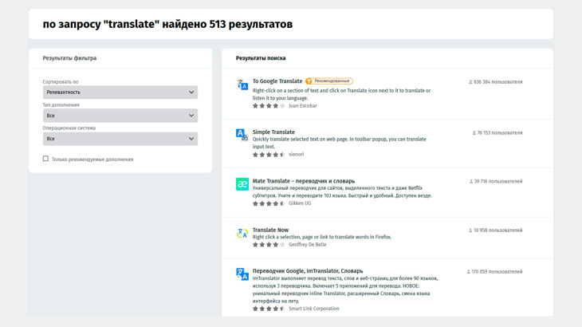Click star rating of Mate Translate

pyautogui.click(x=269, y=203)
